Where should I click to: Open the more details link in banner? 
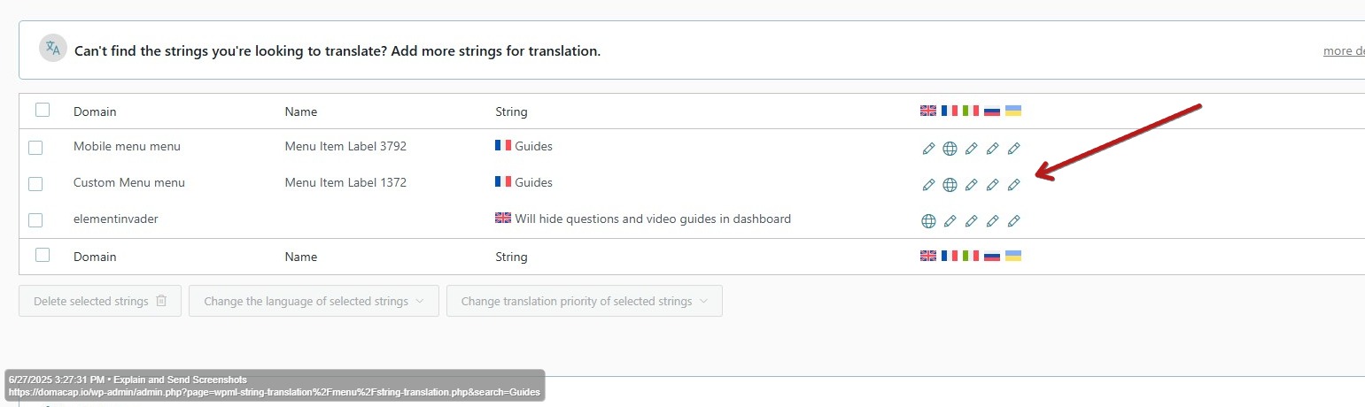point(1344,51)
